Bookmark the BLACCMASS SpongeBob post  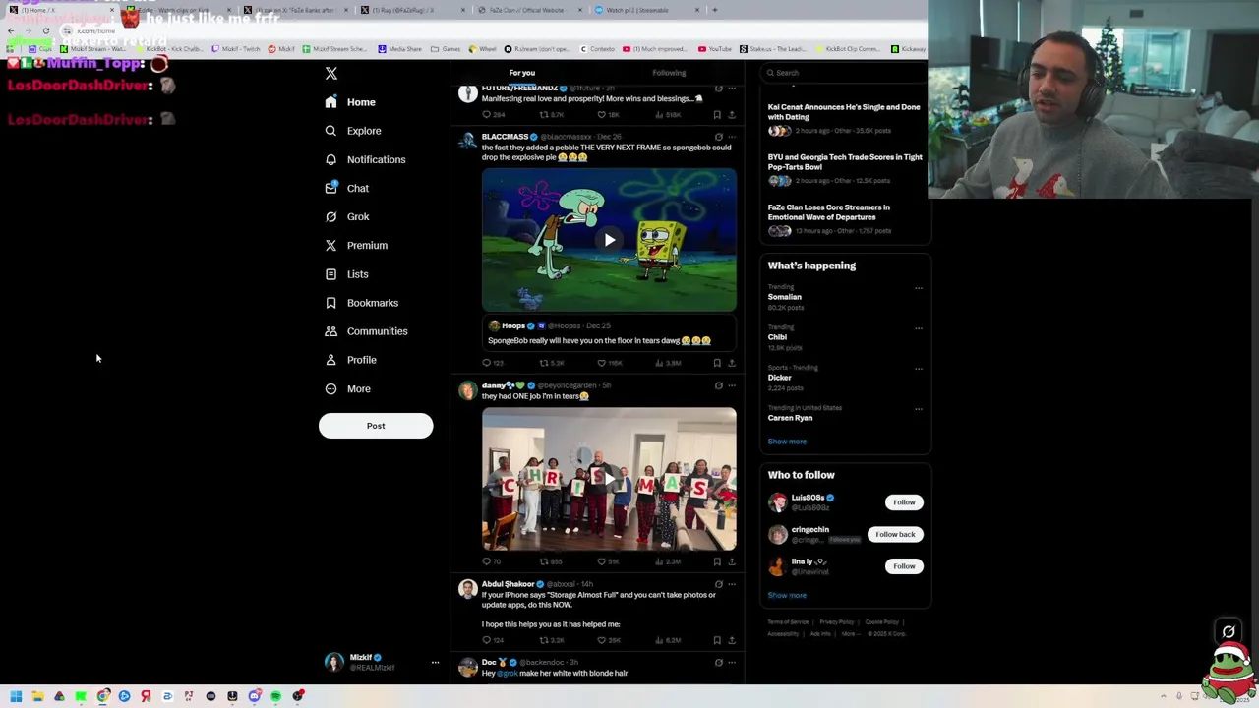(717, 363)
